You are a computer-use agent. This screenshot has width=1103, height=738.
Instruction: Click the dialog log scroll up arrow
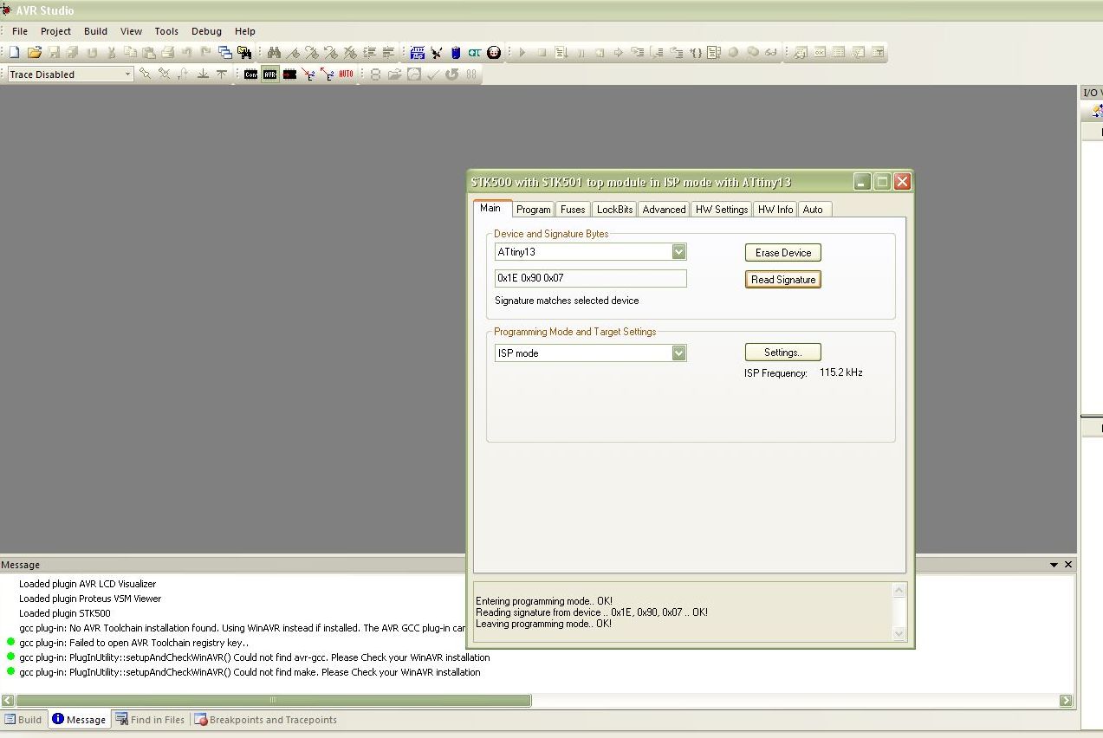(899, 591)
